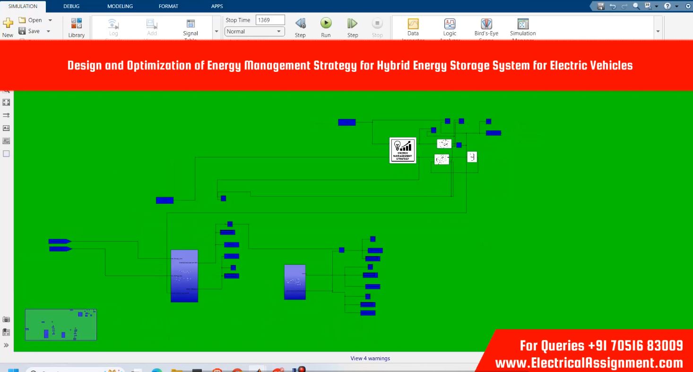The image size is (693, 372).
Task: Click the Stop Time input field
Action: tap(270, 20)
